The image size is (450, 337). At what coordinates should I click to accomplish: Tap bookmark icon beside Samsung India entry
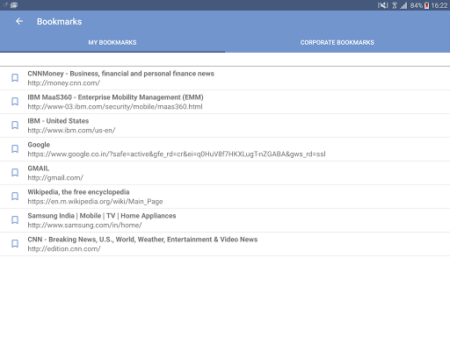(15, 220)
